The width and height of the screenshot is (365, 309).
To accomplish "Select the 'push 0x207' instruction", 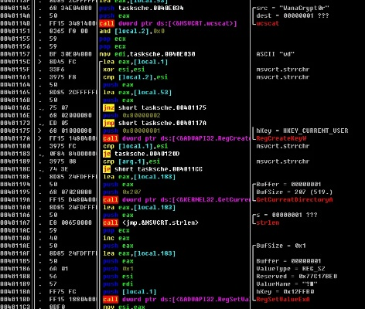I will pyautogui.click(x=122, y=192).
